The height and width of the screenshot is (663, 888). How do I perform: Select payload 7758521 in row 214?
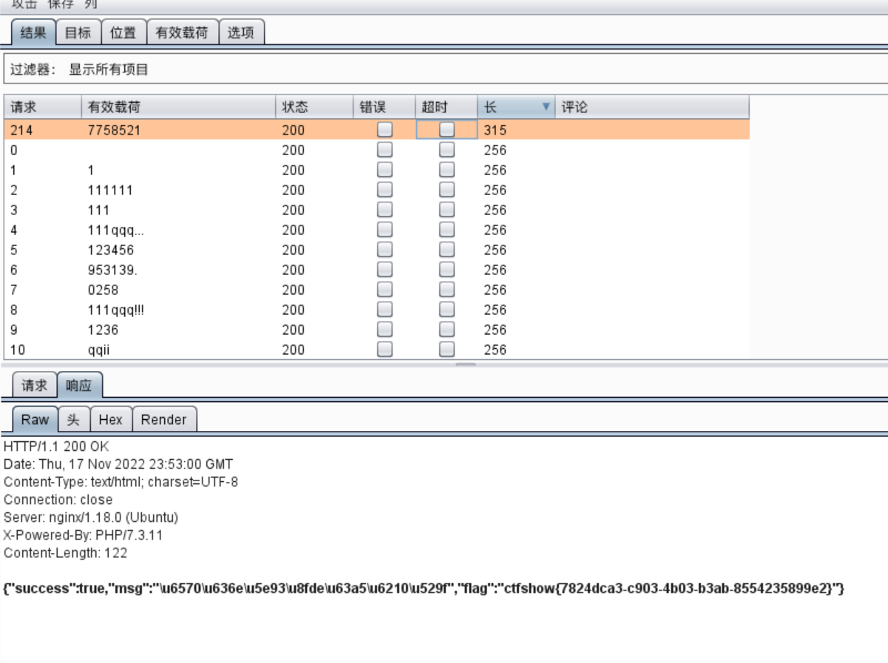114,131
